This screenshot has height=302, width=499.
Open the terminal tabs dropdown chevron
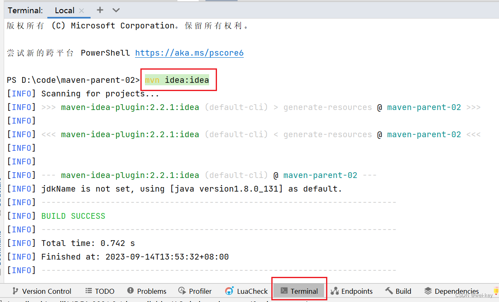(x=116, y=10)
